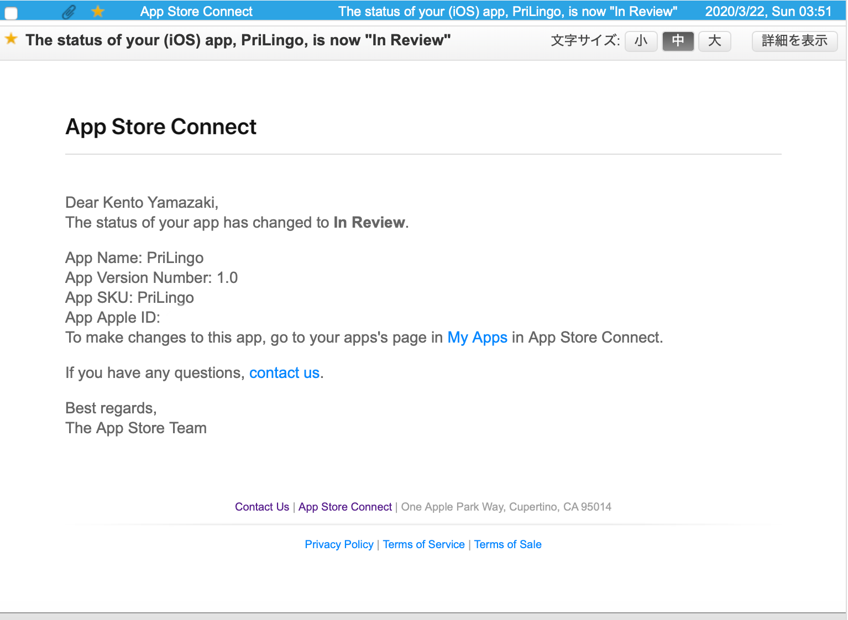Toggle the star beside the email subject
This screenshot has width=848, height=620.
point(11,39)
